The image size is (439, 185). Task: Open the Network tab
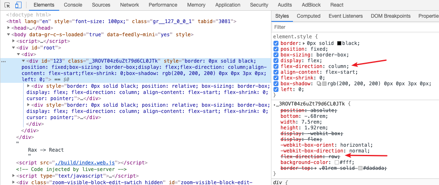pyautogui.click(x=130, y=5)
